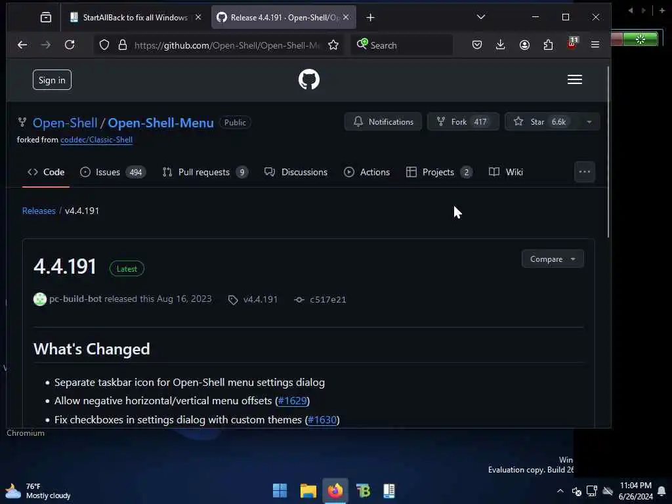672x504 pixels.
Task: Click the Public repository badge
Action: click(x=235, y=123)
